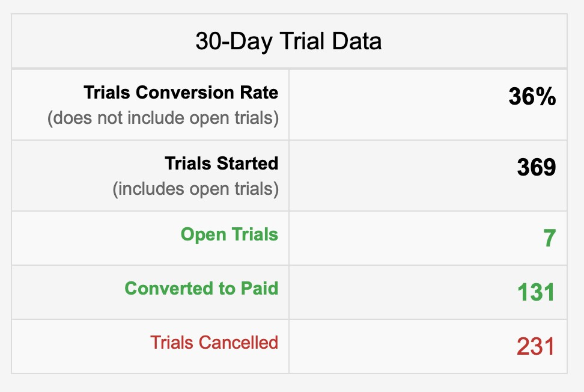The height and width of the screenshot is (392, 584).
Task: Select the 36% conversion rate value
Action: [x=532, y=97]
